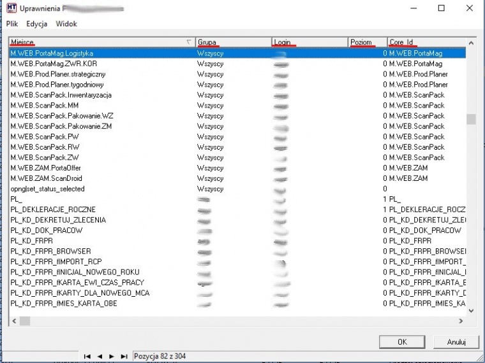This screenshot has height=363, width=485.
Task: Click the Anuluj button
Action: [456, 342]
